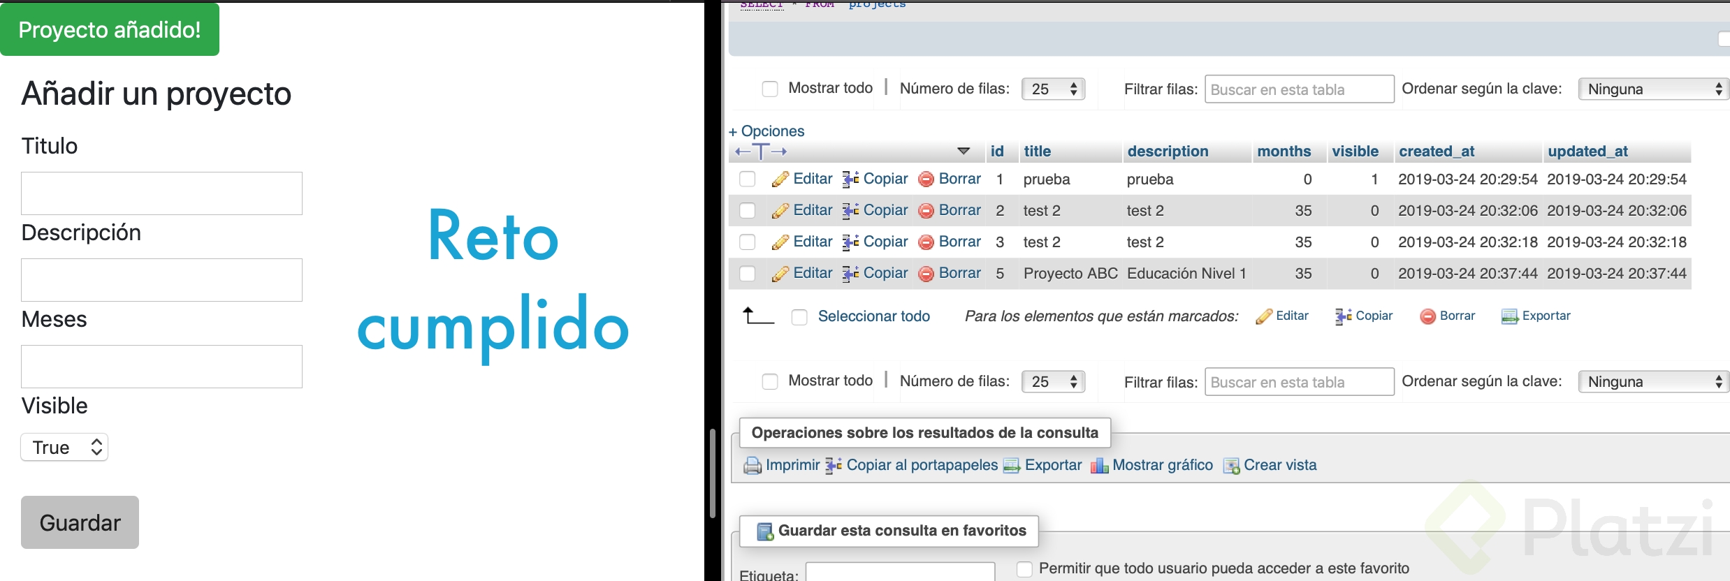Click the Etiqueta input field
The image size is (1730, 581).
pyautogui.click(x=900, y=573)
